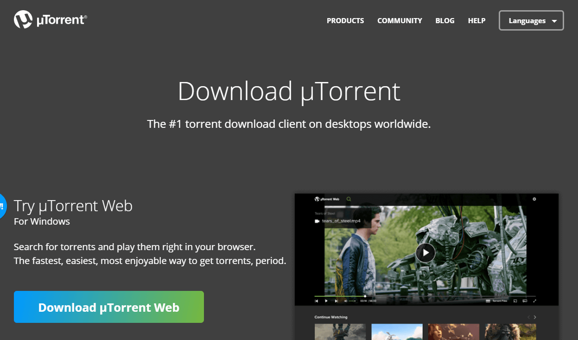Click the 03:14 playback time readout
578x340 pixels.
point(363,301)
